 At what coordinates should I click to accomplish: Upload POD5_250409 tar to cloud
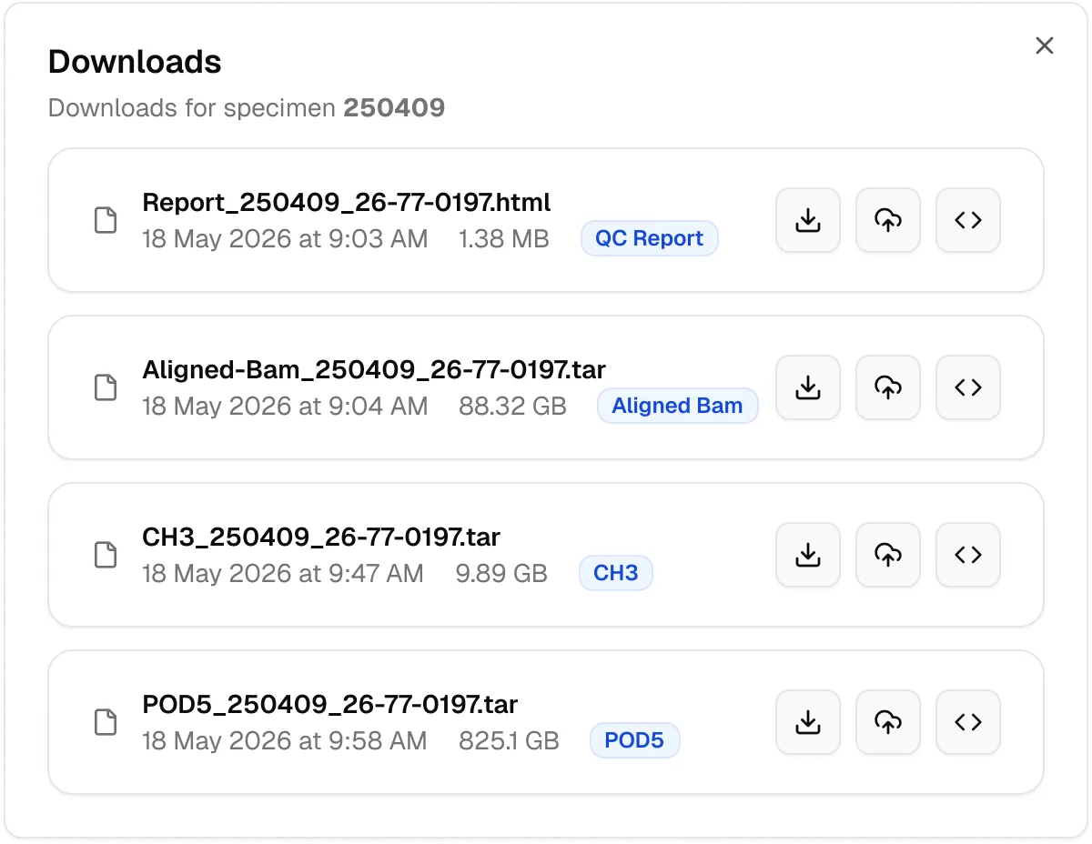click(x=887, y=722)
